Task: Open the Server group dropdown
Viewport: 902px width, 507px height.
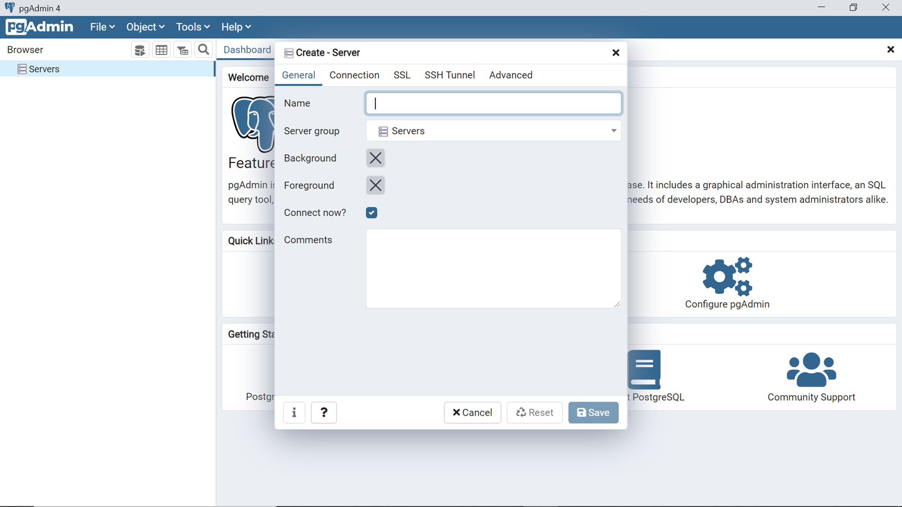Action: [x=493, y=131]
